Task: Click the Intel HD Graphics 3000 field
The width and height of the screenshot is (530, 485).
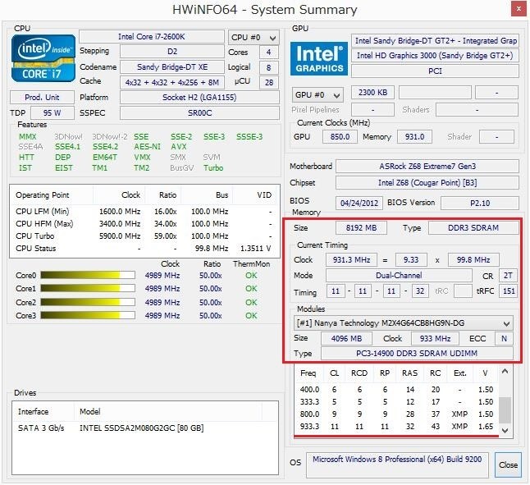Action: click(435, 56)
